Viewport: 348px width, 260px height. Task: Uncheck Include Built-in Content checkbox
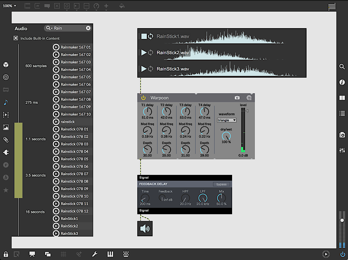coord(16,38)
